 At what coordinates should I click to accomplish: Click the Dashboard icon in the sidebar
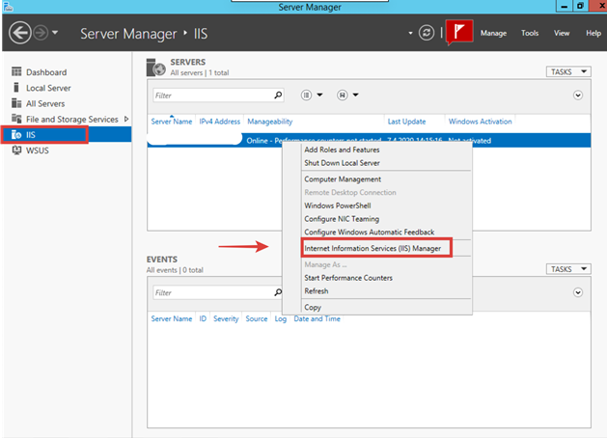pos(16,71)
